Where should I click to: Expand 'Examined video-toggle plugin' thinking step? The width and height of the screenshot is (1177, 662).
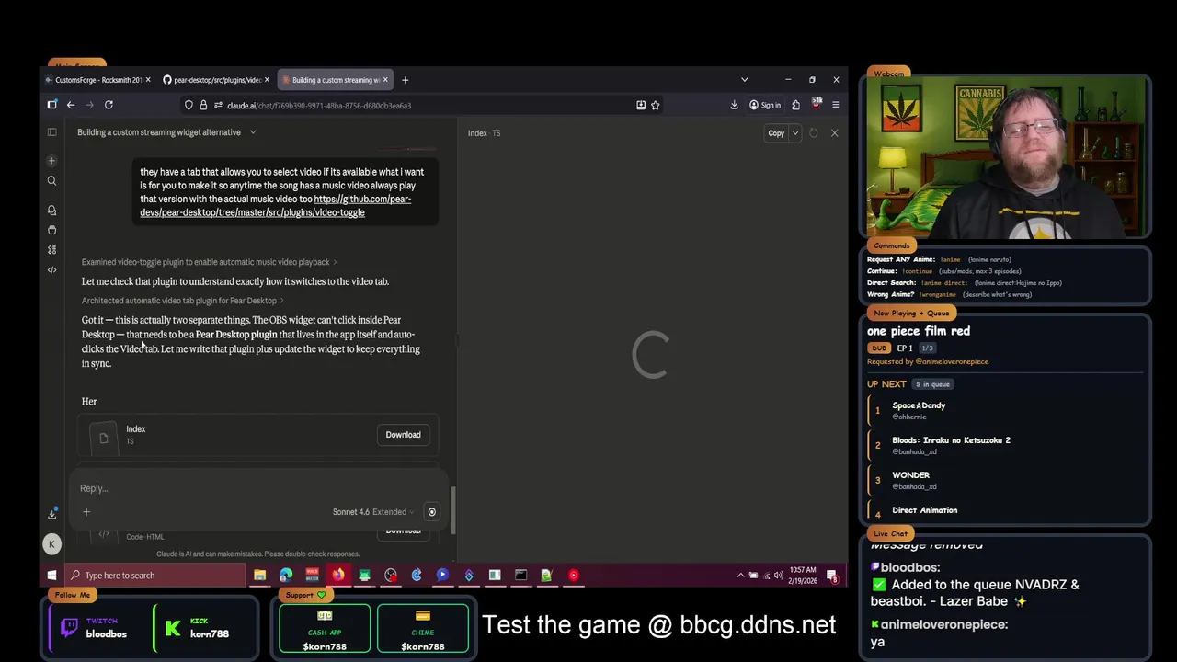point(209,262)
